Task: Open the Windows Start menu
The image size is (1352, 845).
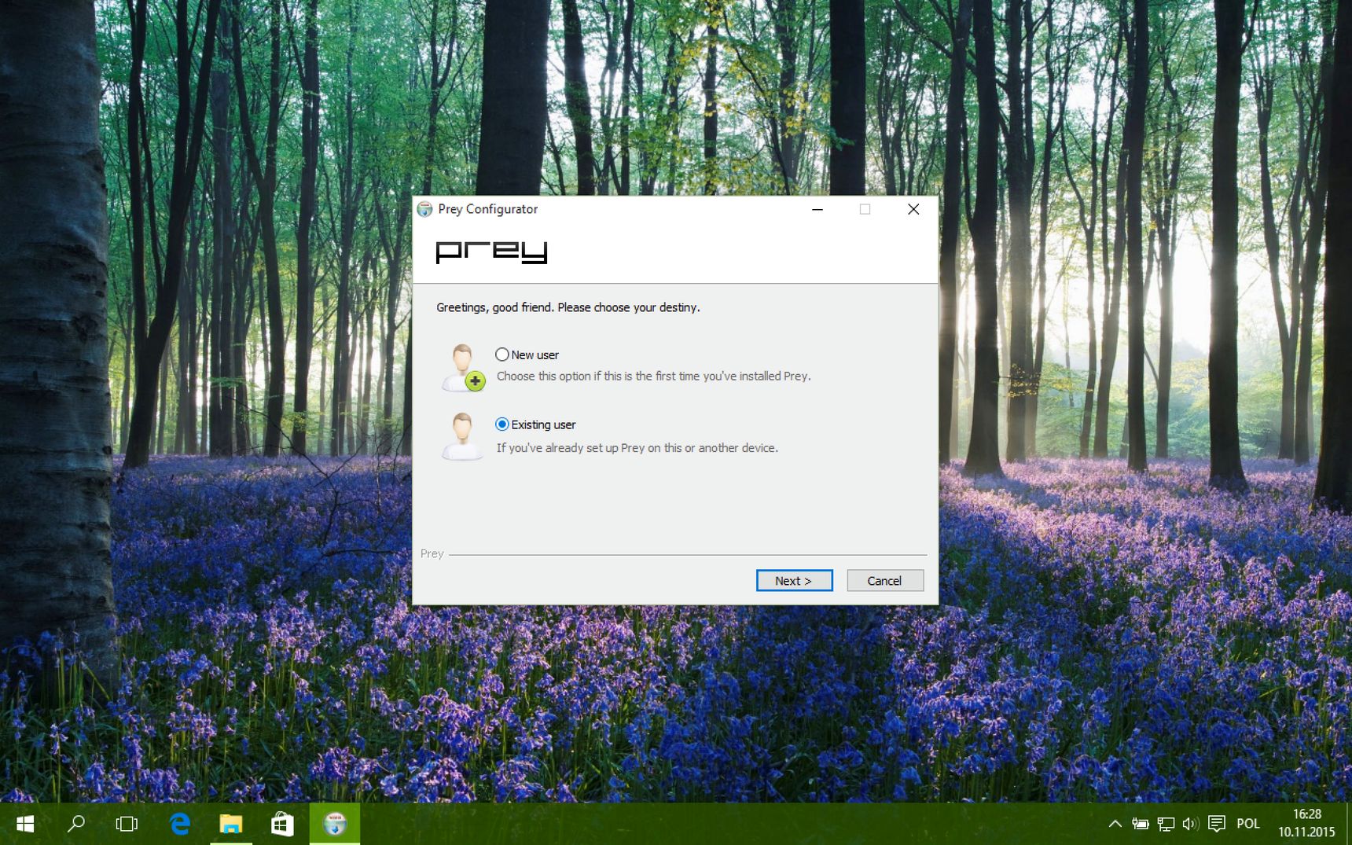Action: [25, 824]
